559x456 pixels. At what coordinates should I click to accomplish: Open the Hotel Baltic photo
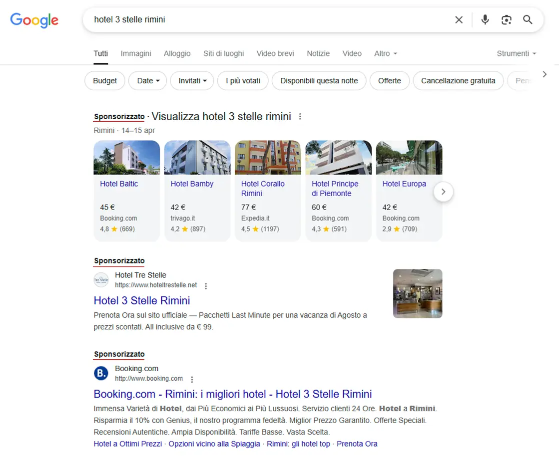coord(126,157)
